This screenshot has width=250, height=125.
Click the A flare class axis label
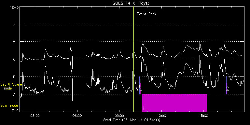(x=14, y=94)
